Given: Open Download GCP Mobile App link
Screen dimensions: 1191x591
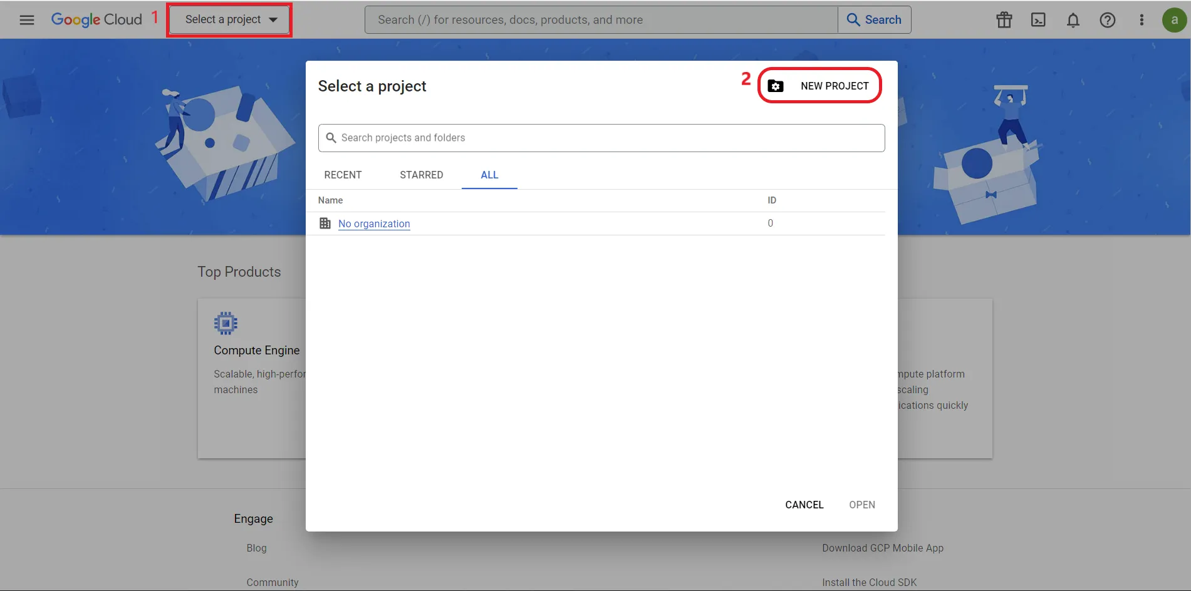Looking at the screenshot, I should [883, 548].
